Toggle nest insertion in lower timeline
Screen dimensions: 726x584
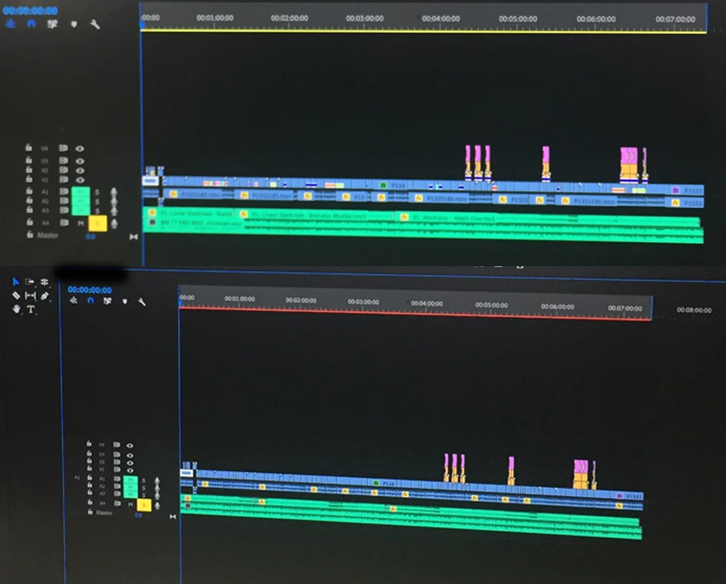[x=73, y=301]
